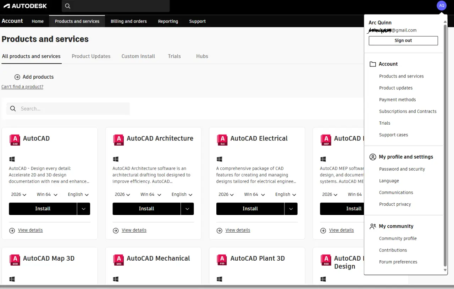The image size is (454, 289).
Task: Click the AutoCAD Map 3D product icon
Action: click(x=15, y=260)
